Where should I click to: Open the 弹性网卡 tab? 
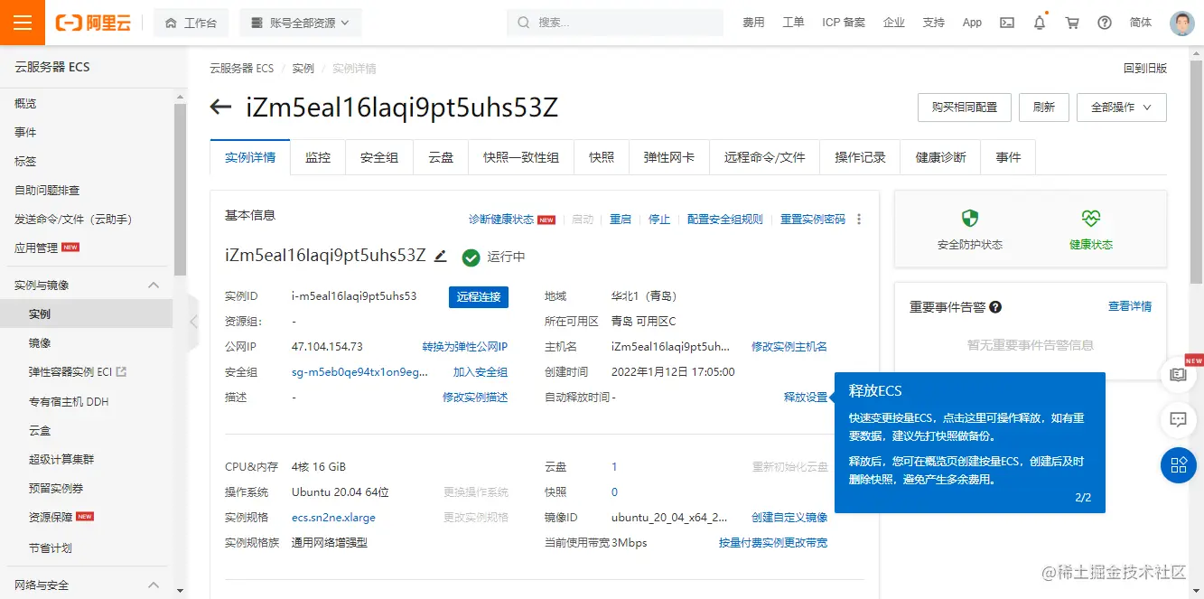pos(669,157)
